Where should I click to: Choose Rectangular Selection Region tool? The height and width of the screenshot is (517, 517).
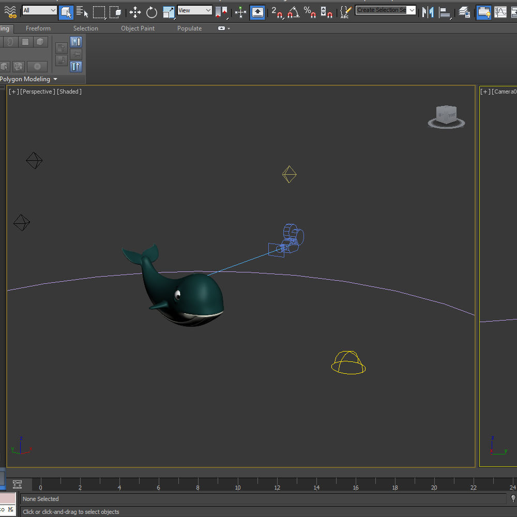[x=99, y=12]
